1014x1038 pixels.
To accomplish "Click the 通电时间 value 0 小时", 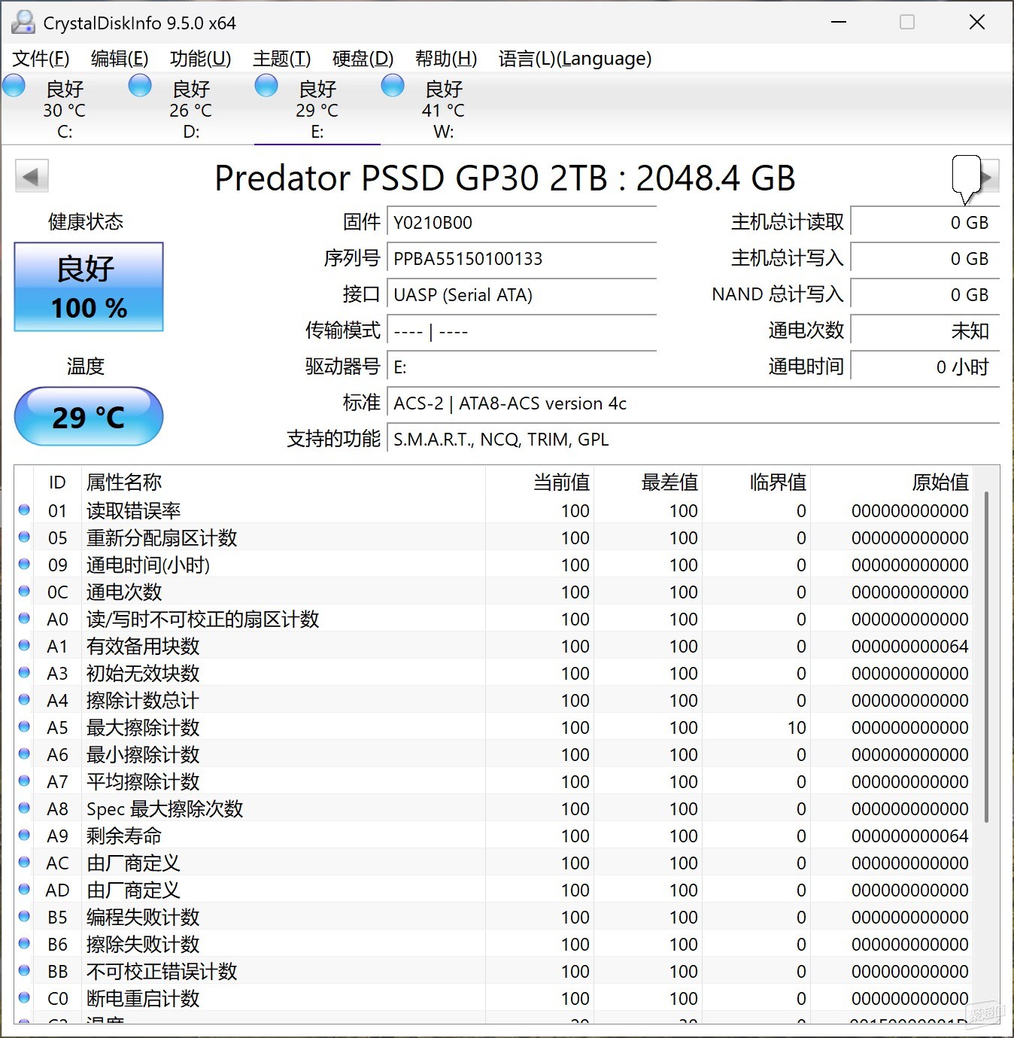I will click(925, 367).
